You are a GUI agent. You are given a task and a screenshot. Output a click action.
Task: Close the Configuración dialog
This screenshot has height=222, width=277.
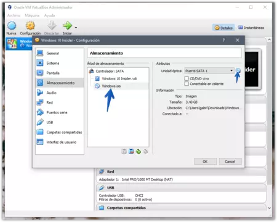(x=238, y=40)
